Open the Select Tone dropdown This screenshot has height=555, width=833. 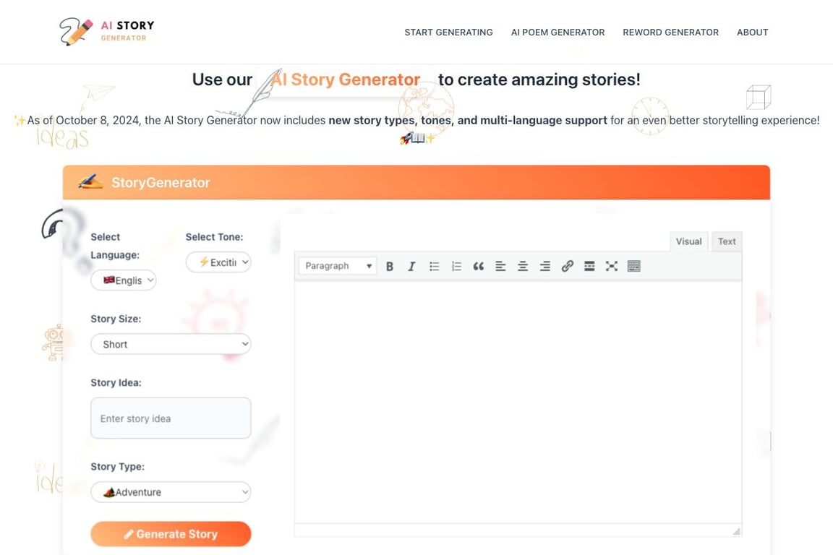[218, 262]
